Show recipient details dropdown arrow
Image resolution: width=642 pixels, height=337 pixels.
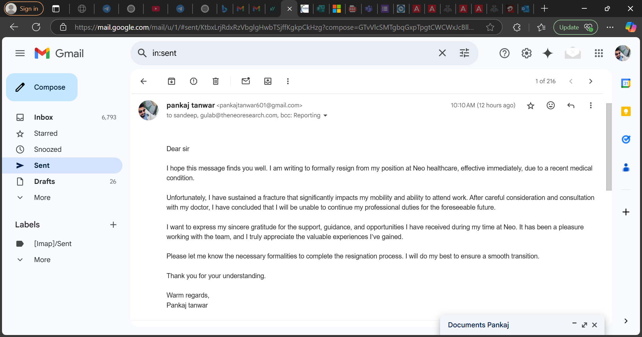[325, 116]
